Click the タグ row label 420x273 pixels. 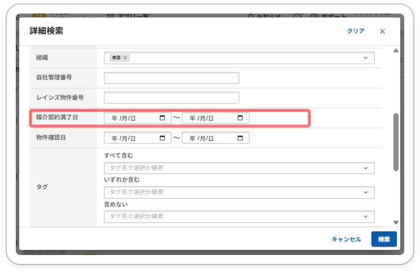(x=42, y=187)
